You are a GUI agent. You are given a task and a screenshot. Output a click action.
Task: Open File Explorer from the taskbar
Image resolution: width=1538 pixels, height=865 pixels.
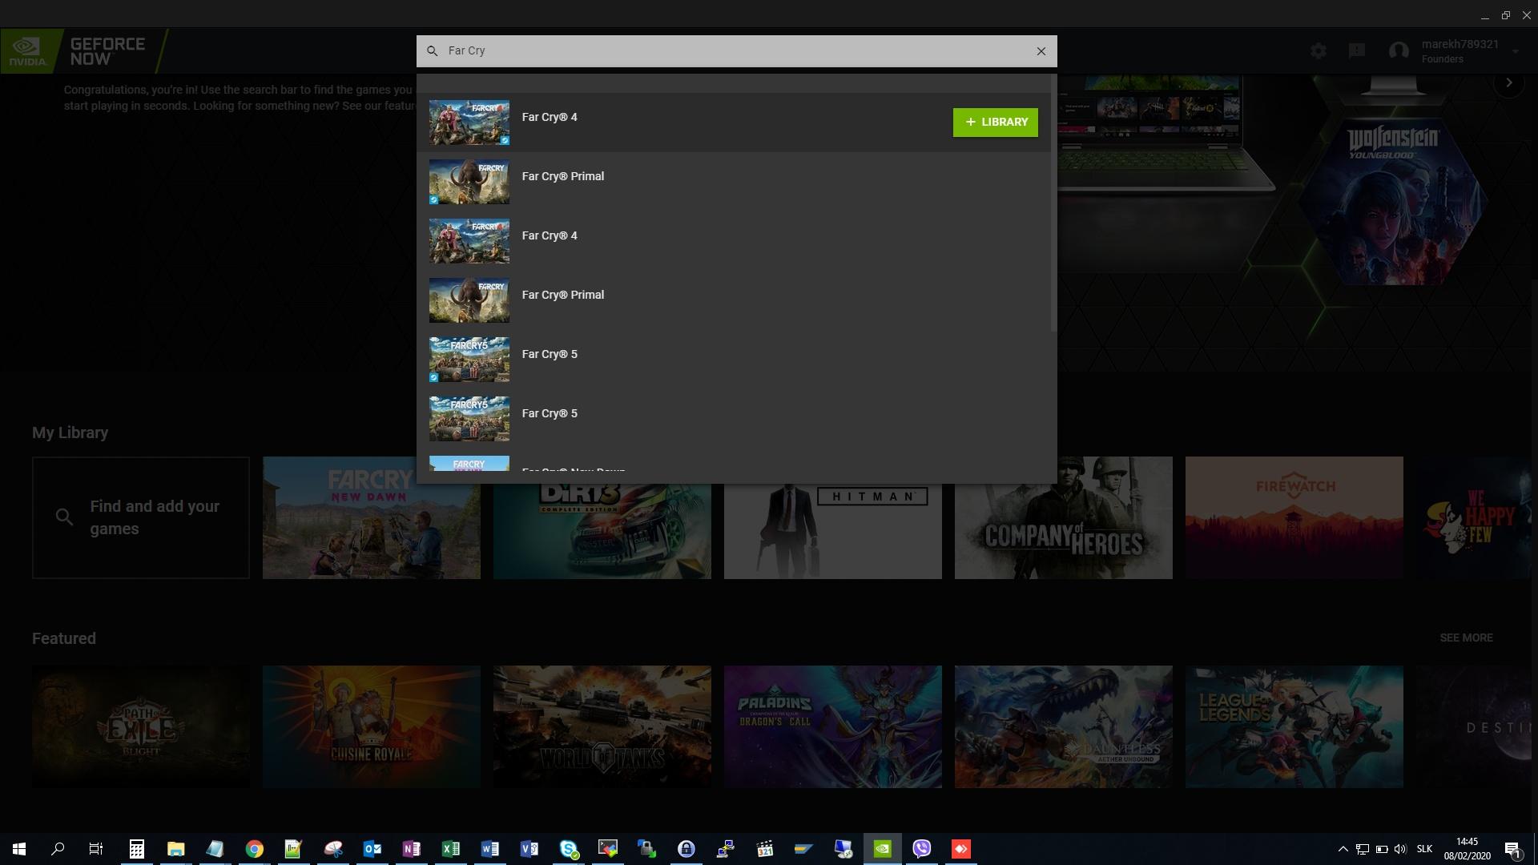click(176, 849)
